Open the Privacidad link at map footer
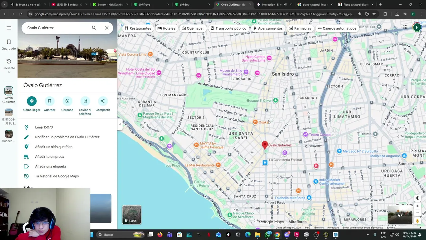 [x=333, y=228]
